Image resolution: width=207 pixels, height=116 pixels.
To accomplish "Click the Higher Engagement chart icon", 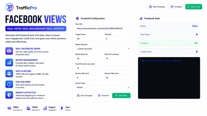I will click(x=45, y=108).
